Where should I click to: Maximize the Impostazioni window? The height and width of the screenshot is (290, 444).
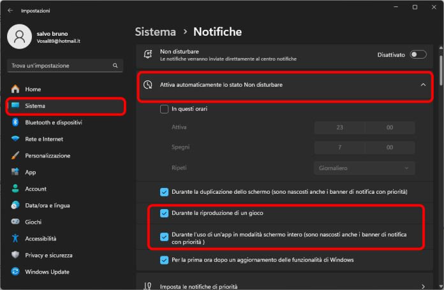(x=415, y=7)
